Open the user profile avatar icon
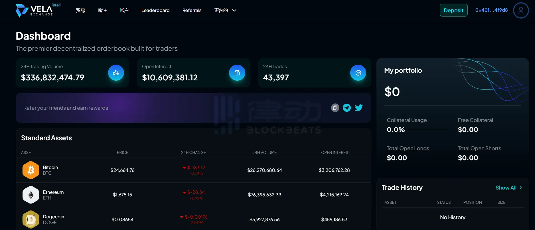 coord(520,11)
